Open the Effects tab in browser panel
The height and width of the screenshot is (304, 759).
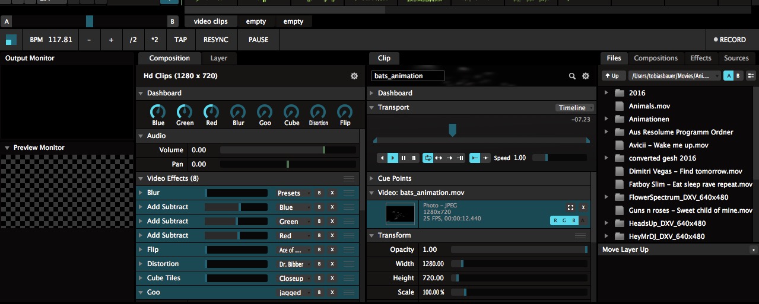tap(700, 58)
